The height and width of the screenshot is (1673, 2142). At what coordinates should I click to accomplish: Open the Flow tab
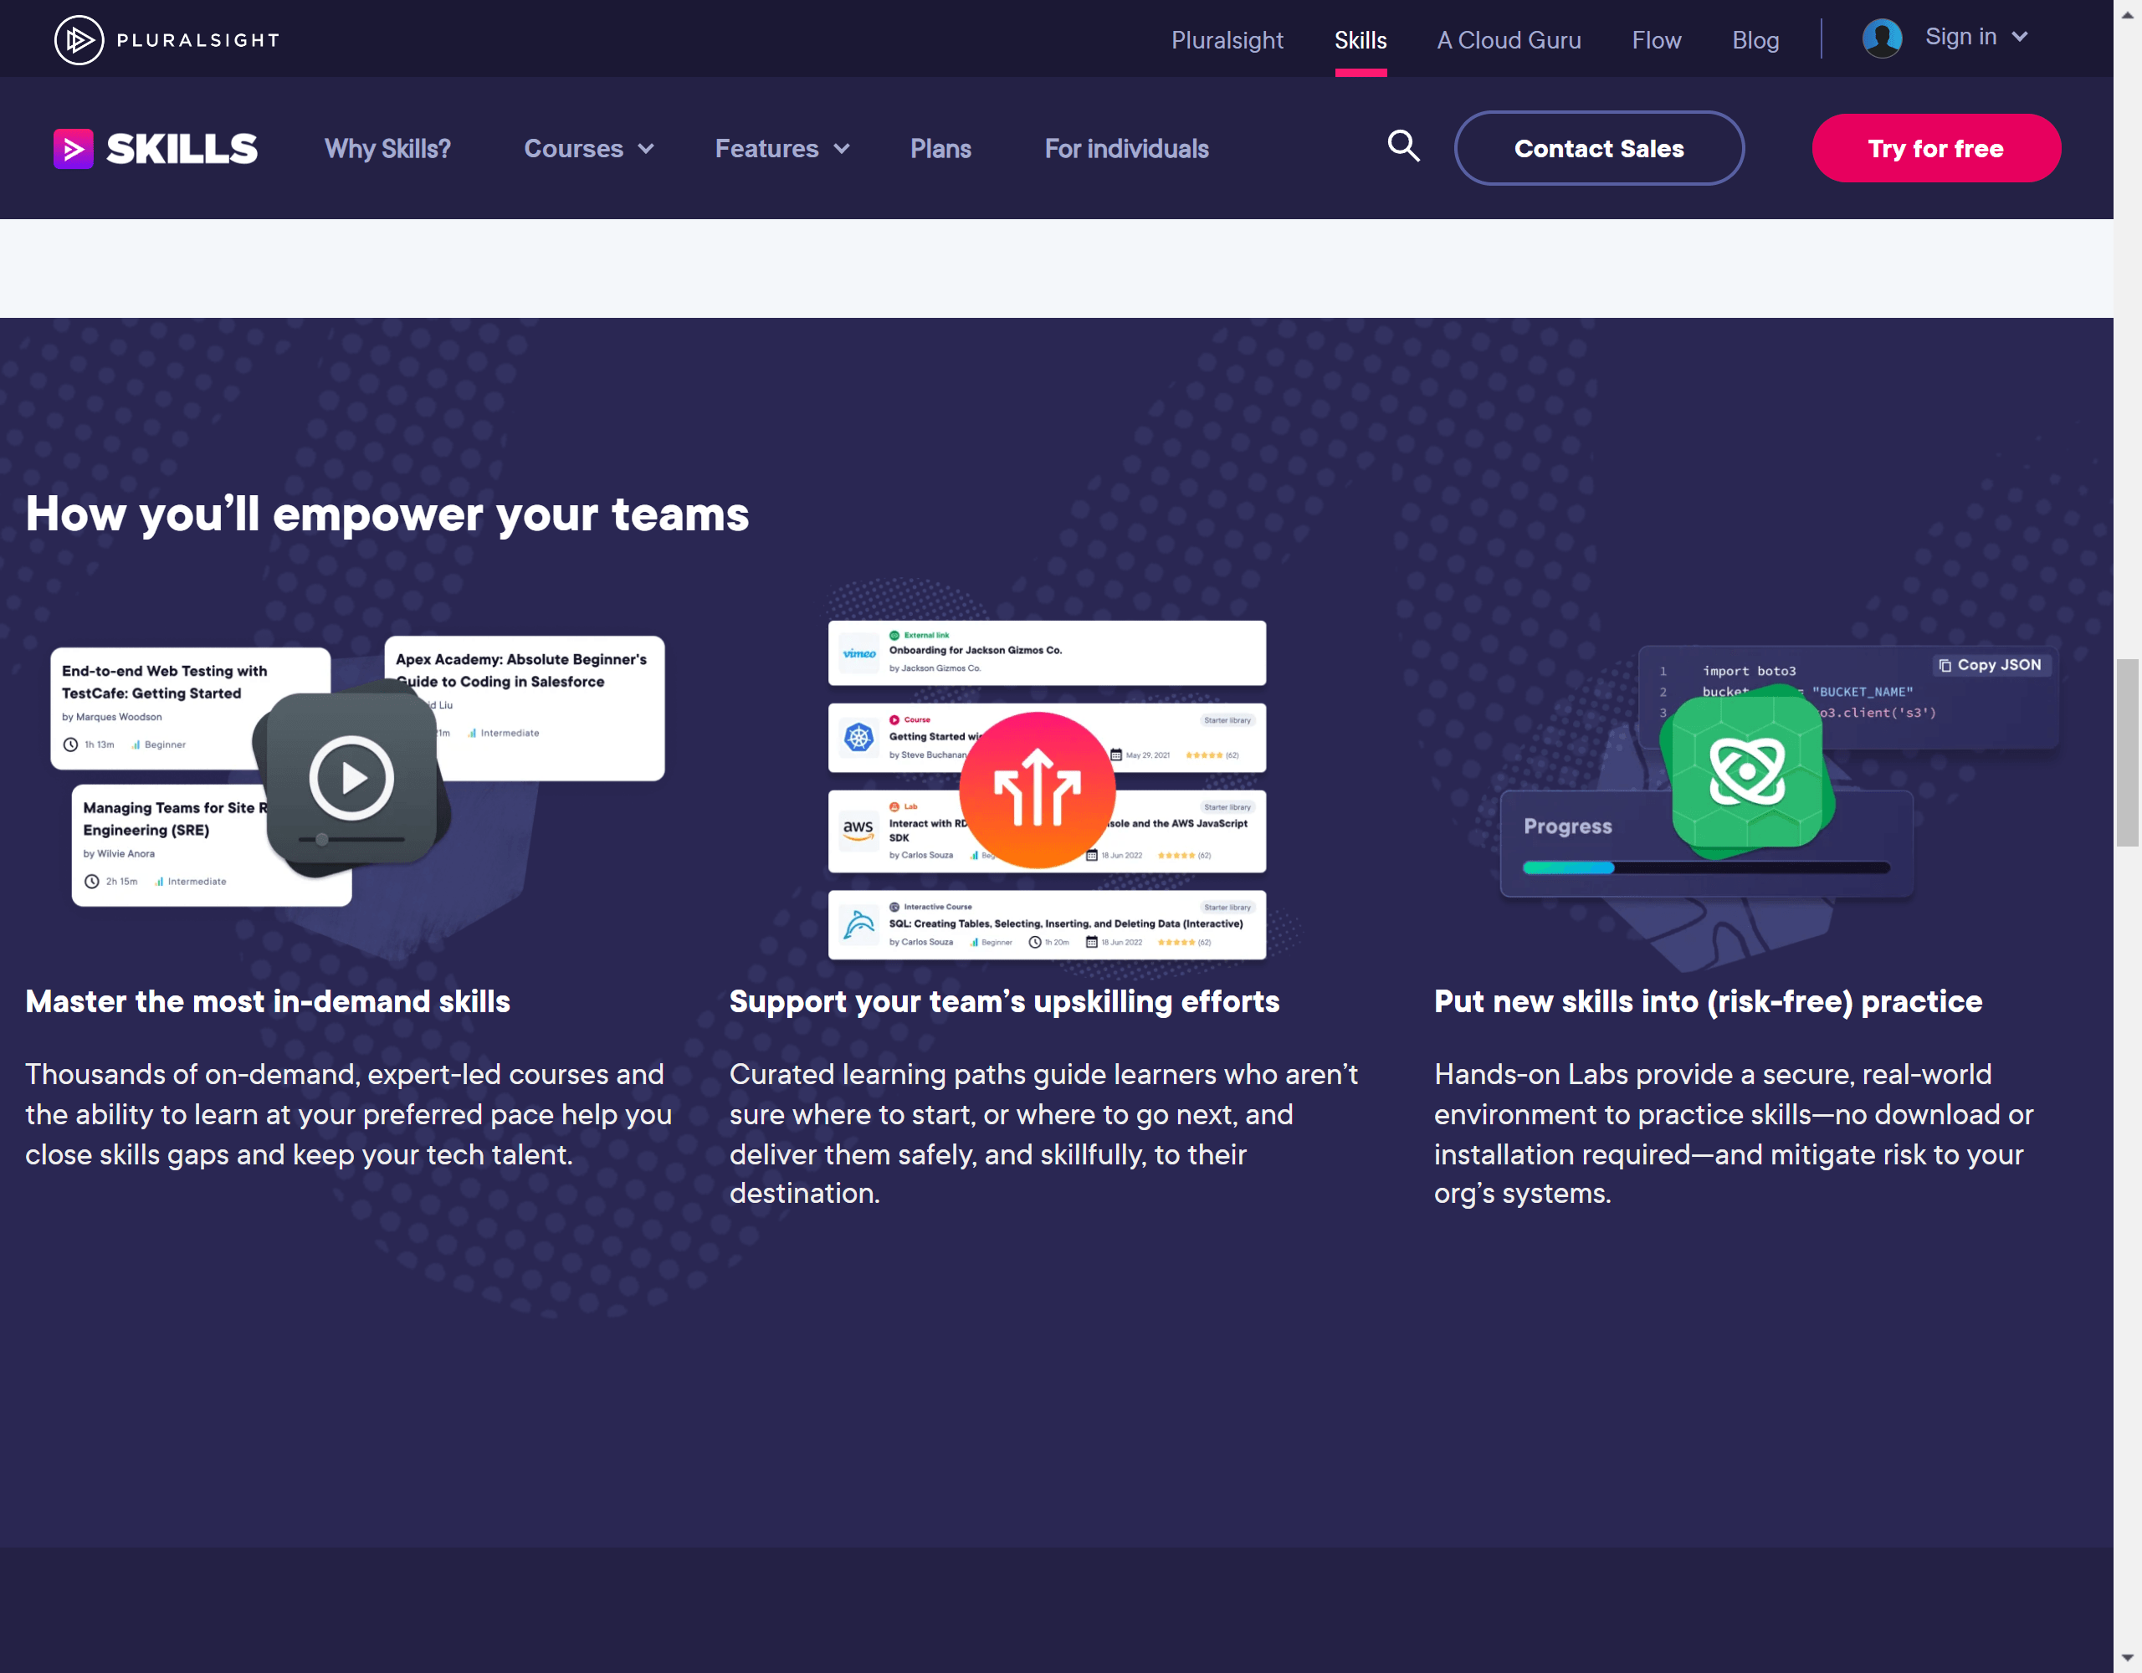pos(1656,40)
